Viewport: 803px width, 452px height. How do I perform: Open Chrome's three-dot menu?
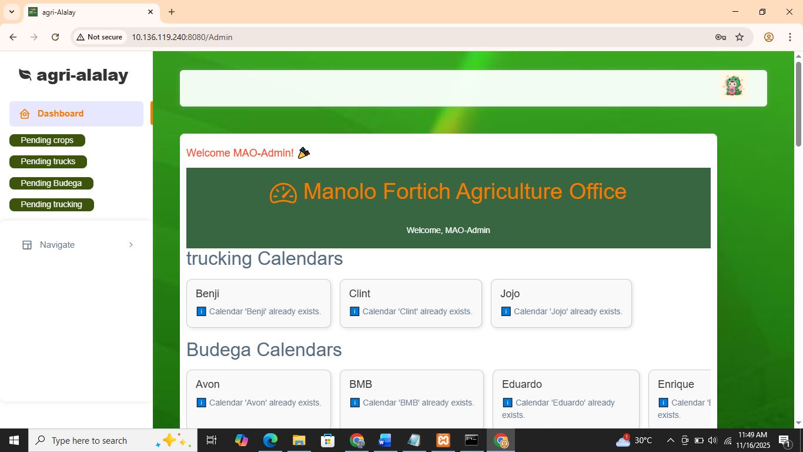pyautogui.click(x=789, y=37)
